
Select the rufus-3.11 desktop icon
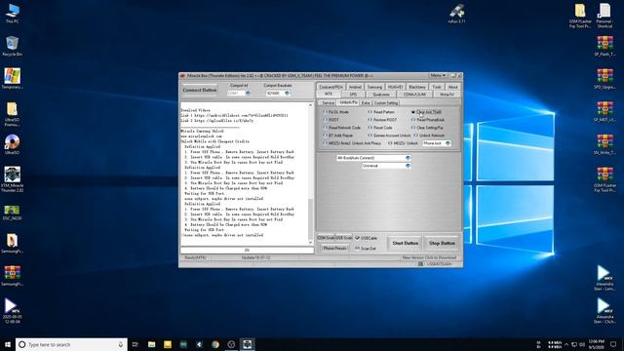456,14
